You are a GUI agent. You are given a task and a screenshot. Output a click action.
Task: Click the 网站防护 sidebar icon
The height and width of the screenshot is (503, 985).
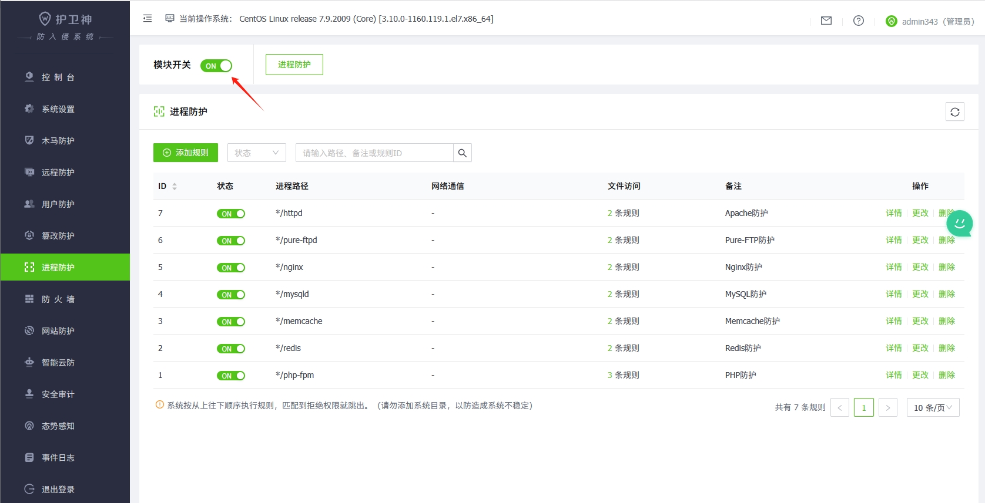coord(29,330)
